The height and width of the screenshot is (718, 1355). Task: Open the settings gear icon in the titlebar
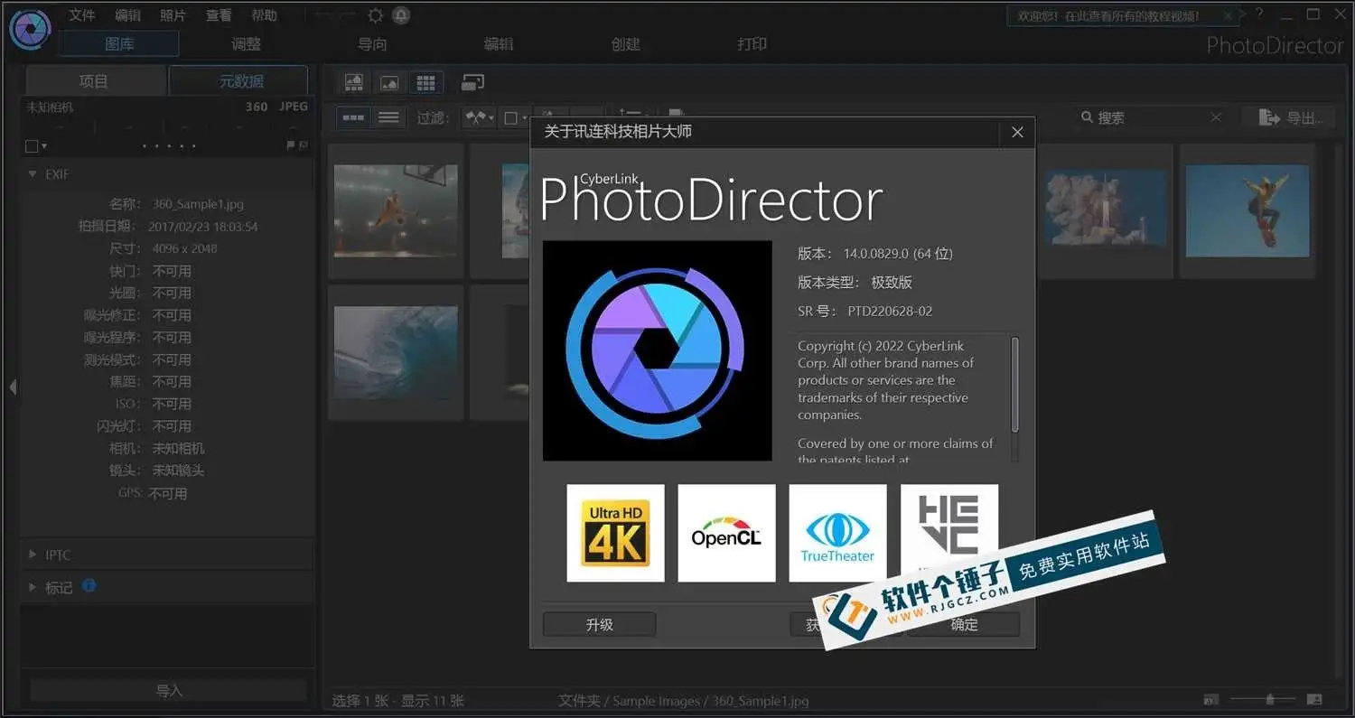pyautogui.click(x=374, y=14)
